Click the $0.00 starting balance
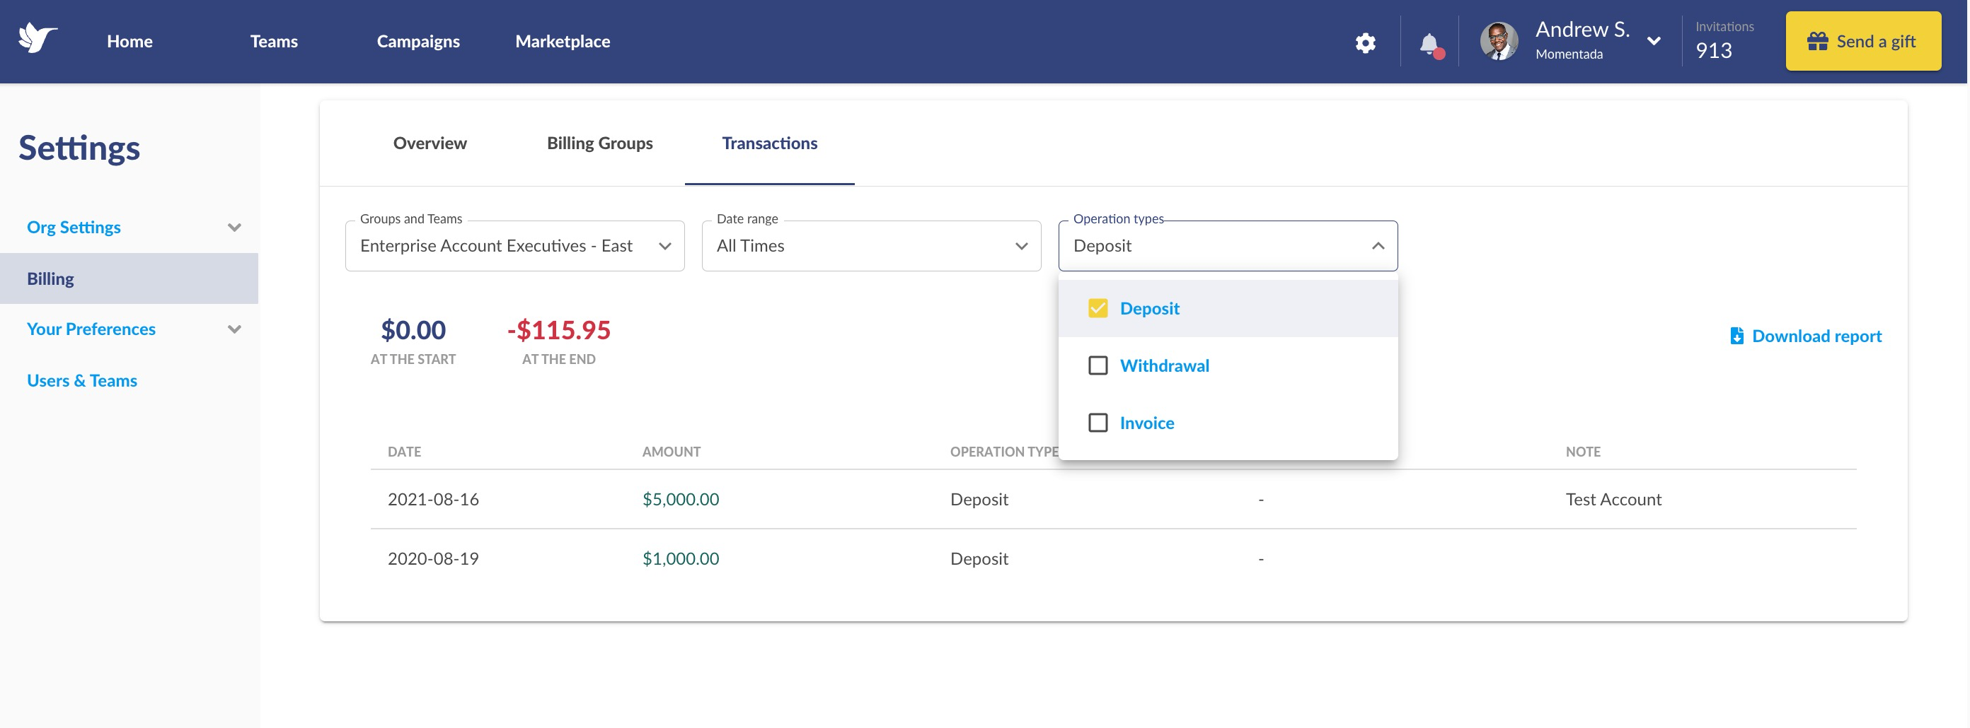Image resolution: width=1970 pixels, height=728 pixels. (413, 330)
